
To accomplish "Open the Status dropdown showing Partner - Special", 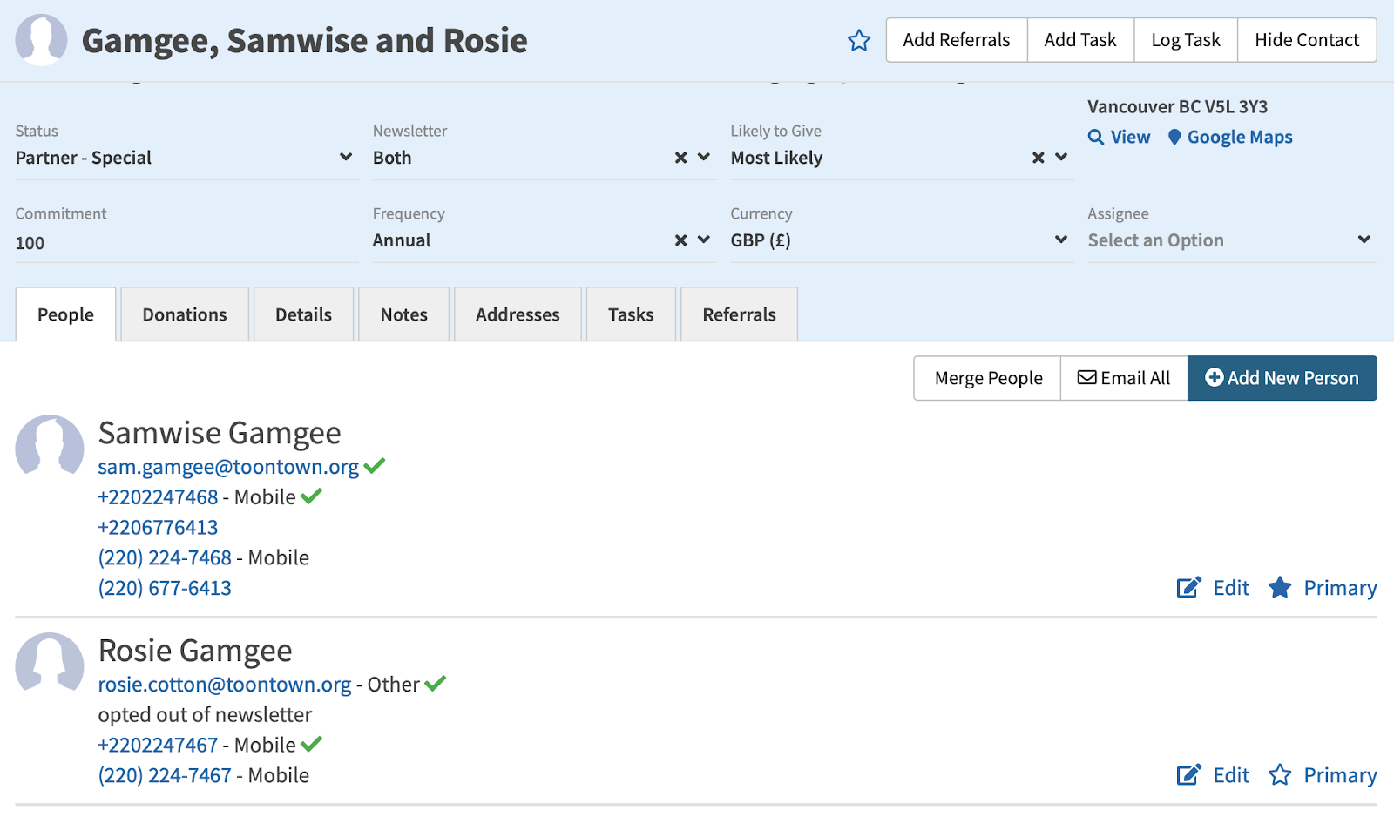I will point(183,158).
